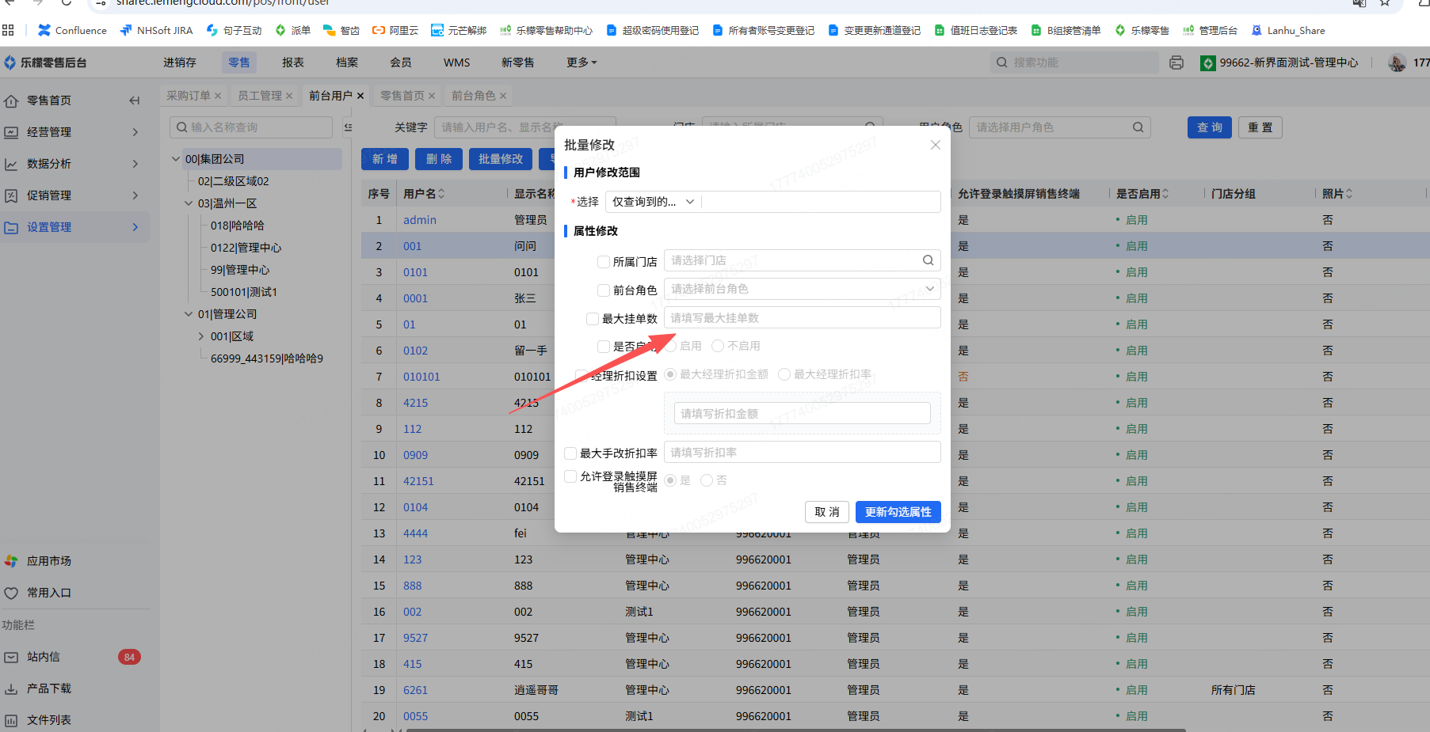This screenshot has width=1430, height=732.
Task: Check the 最大挂单数 checkbox
Action: 593,319
